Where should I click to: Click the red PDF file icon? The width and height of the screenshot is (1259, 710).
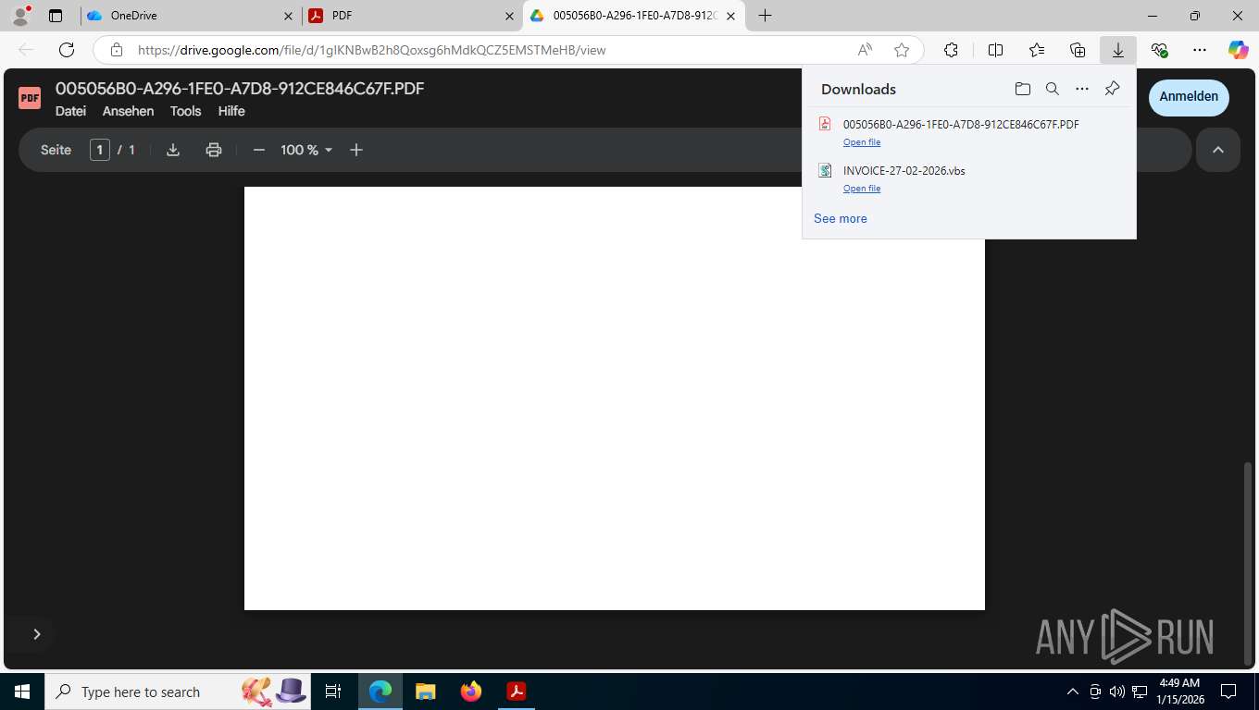tap(30, 98)
